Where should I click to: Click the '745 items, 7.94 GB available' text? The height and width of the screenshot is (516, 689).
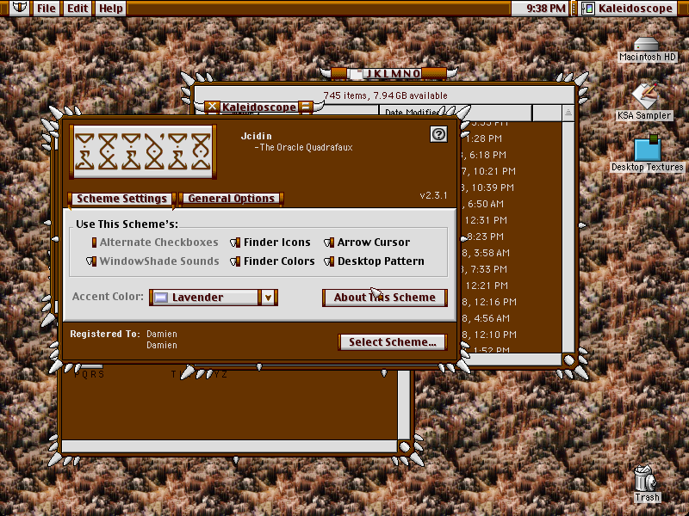point(385,95)
